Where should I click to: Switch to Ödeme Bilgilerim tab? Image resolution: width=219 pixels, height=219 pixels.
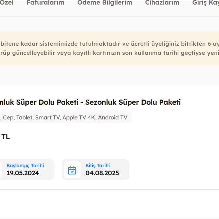click(x=105, y=3)
